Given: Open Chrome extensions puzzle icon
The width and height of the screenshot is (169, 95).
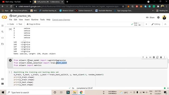Looking at the screenshot, I should 158,6.
